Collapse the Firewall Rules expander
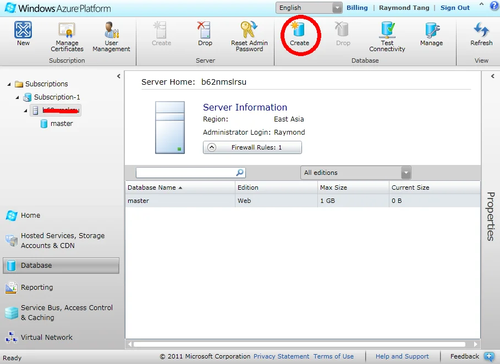The width and height of the screenshot is (500, 364). 212,147
